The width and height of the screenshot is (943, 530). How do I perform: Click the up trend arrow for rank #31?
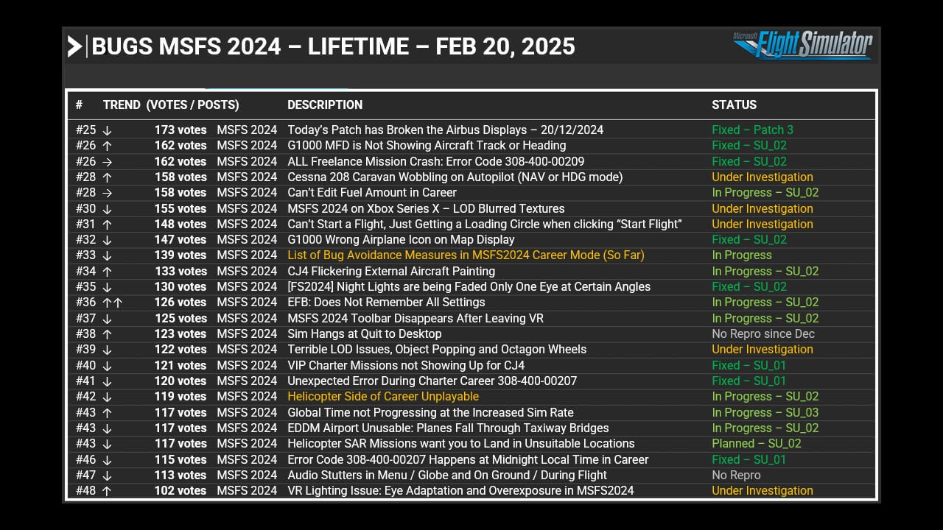[107, 225]
